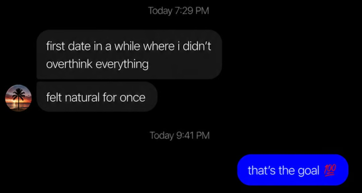Tap the "felt natural for once" bubble
Screen dimensions: 362x193
[97, 97]
